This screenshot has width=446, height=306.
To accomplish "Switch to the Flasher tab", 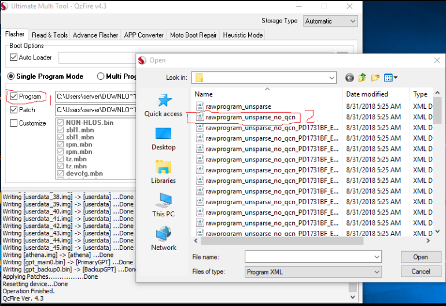I will 15,34.
